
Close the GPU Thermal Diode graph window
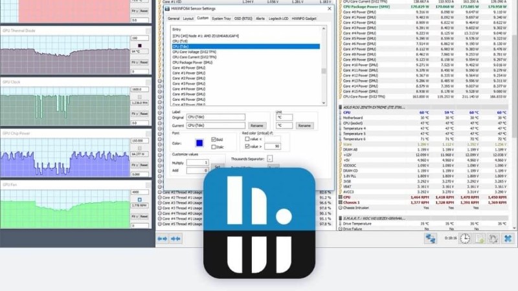tap(148, 30)
